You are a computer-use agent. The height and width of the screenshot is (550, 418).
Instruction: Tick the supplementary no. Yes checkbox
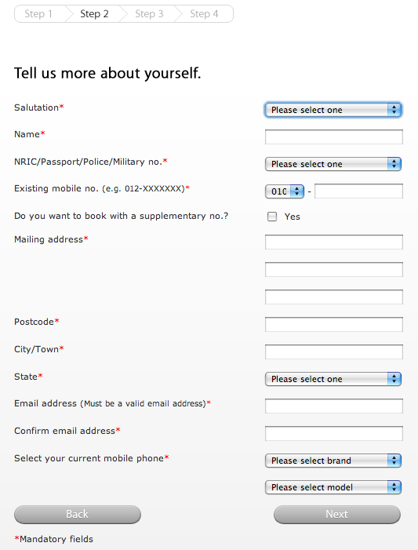tap(272, 217)
